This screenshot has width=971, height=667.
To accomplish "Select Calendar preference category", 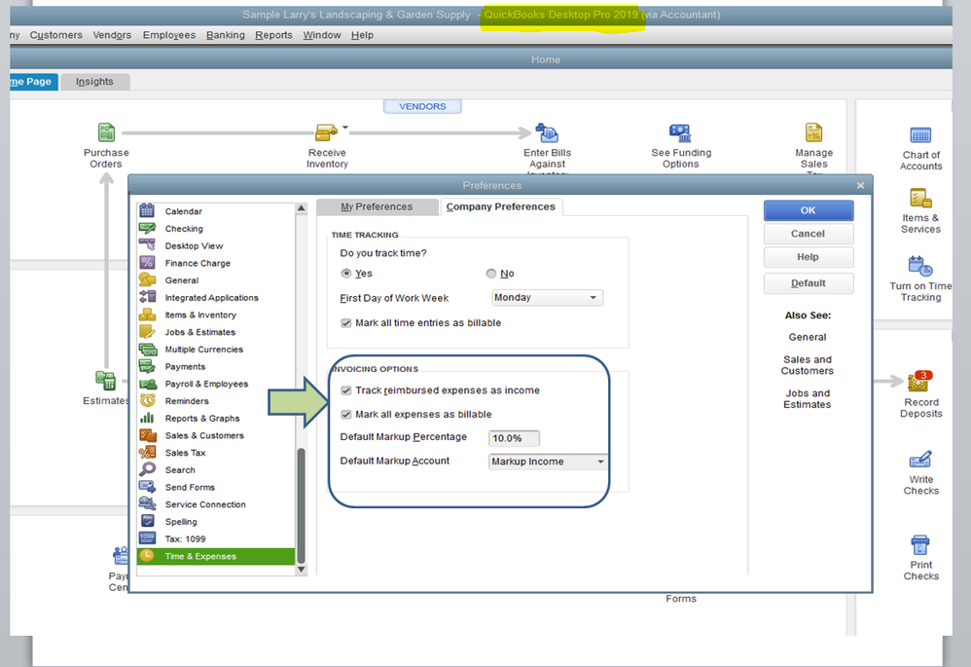I will tap(215, 211).
